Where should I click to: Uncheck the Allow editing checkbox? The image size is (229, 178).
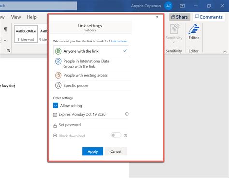pos(56,105)
